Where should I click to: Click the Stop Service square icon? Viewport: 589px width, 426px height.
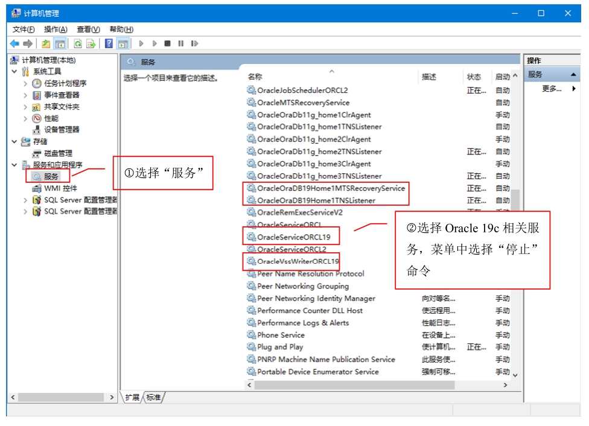pos(168,43)
